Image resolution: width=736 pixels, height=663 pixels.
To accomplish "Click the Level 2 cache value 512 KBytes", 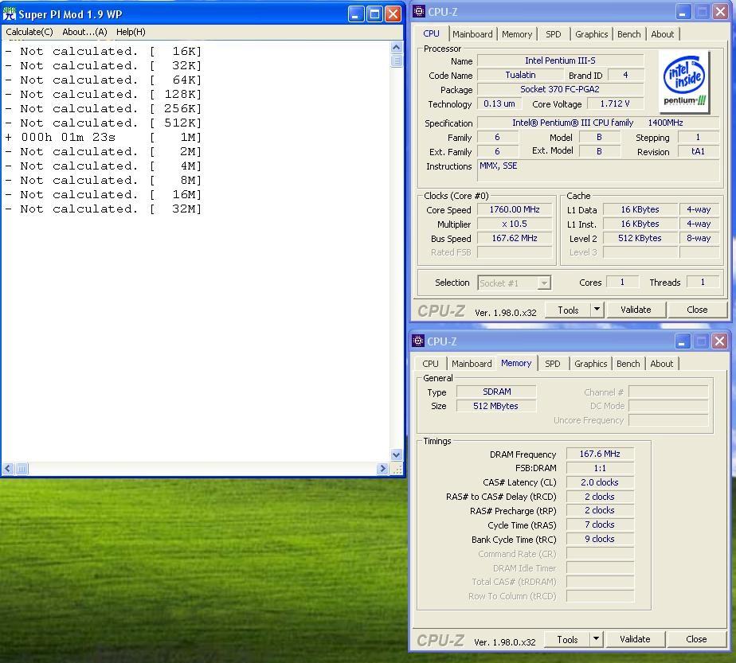I will click(x=640, y=238).
